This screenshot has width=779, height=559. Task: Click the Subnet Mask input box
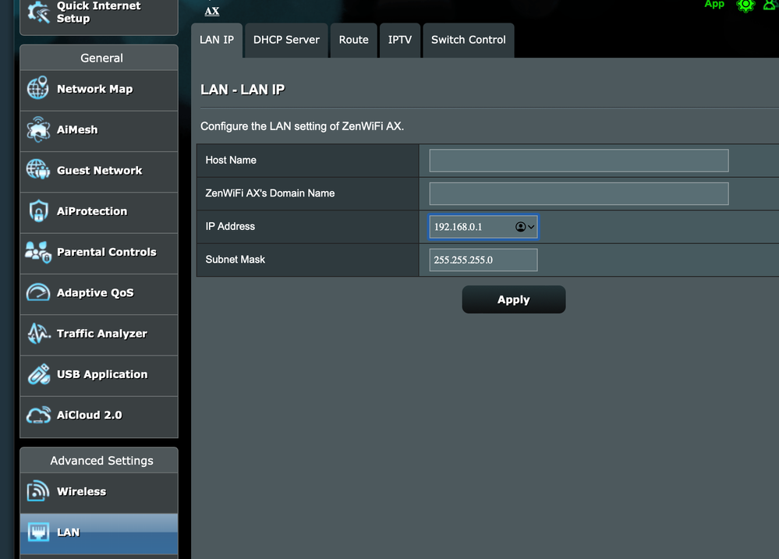coord(483,260)
